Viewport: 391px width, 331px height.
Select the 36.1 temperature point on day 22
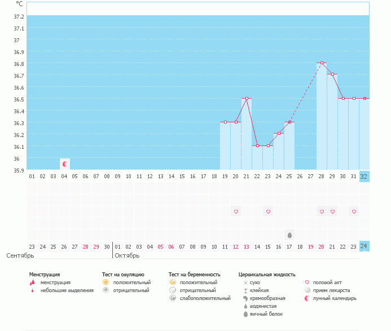tap(257, 145)
